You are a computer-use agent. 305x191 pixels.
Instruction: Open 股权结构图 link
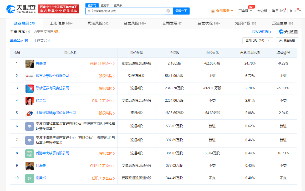click(x=261, y=32)
